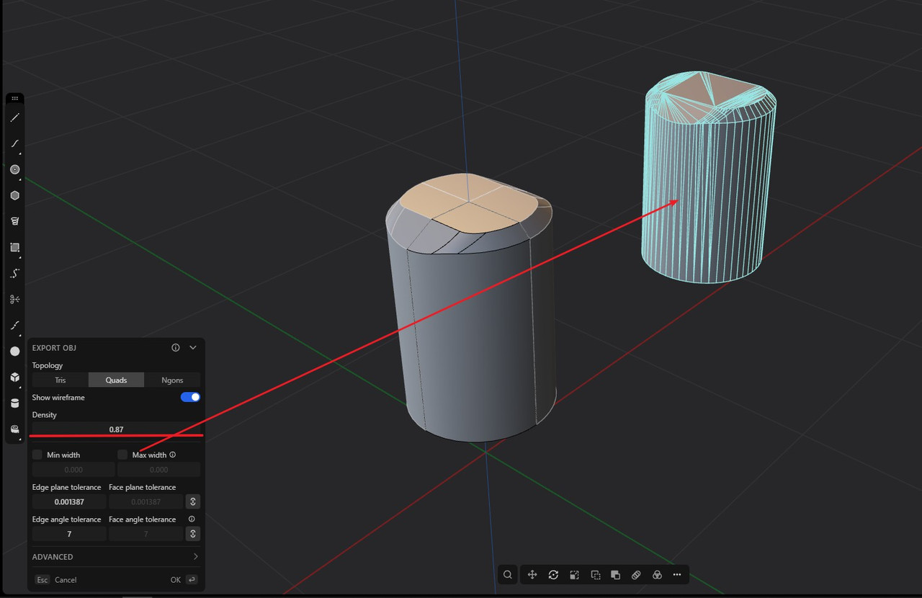Pick the hexagon polygon tool

pyautogui.click(x=14, y=195)
